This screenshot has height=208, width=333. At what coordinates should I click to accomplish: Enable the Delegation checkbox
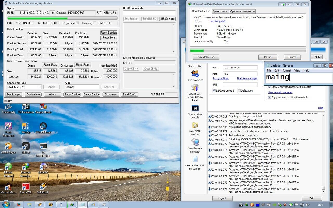pos(239,90)
